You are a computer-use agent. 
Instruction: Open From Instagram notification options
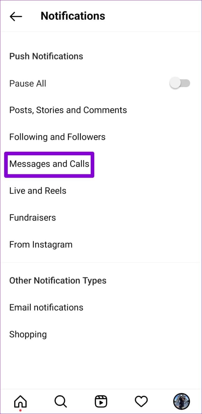click(x=41, y=244)
